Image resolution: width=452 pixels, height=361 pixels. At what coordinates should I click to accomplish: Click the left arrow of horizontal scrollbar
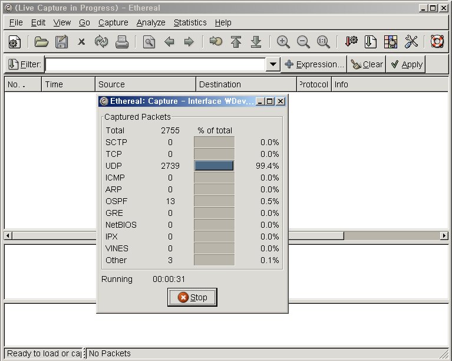[x=8, y=236]
